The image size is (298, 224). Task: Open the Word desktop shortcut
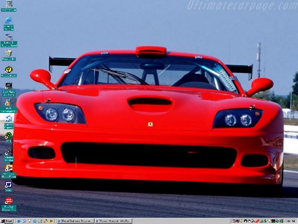[8, 187]
